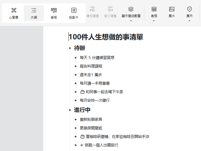Viewport: 201px width, 151px height.
Task: Click the 進行中 heading text
Action: (x=82, y=110)
